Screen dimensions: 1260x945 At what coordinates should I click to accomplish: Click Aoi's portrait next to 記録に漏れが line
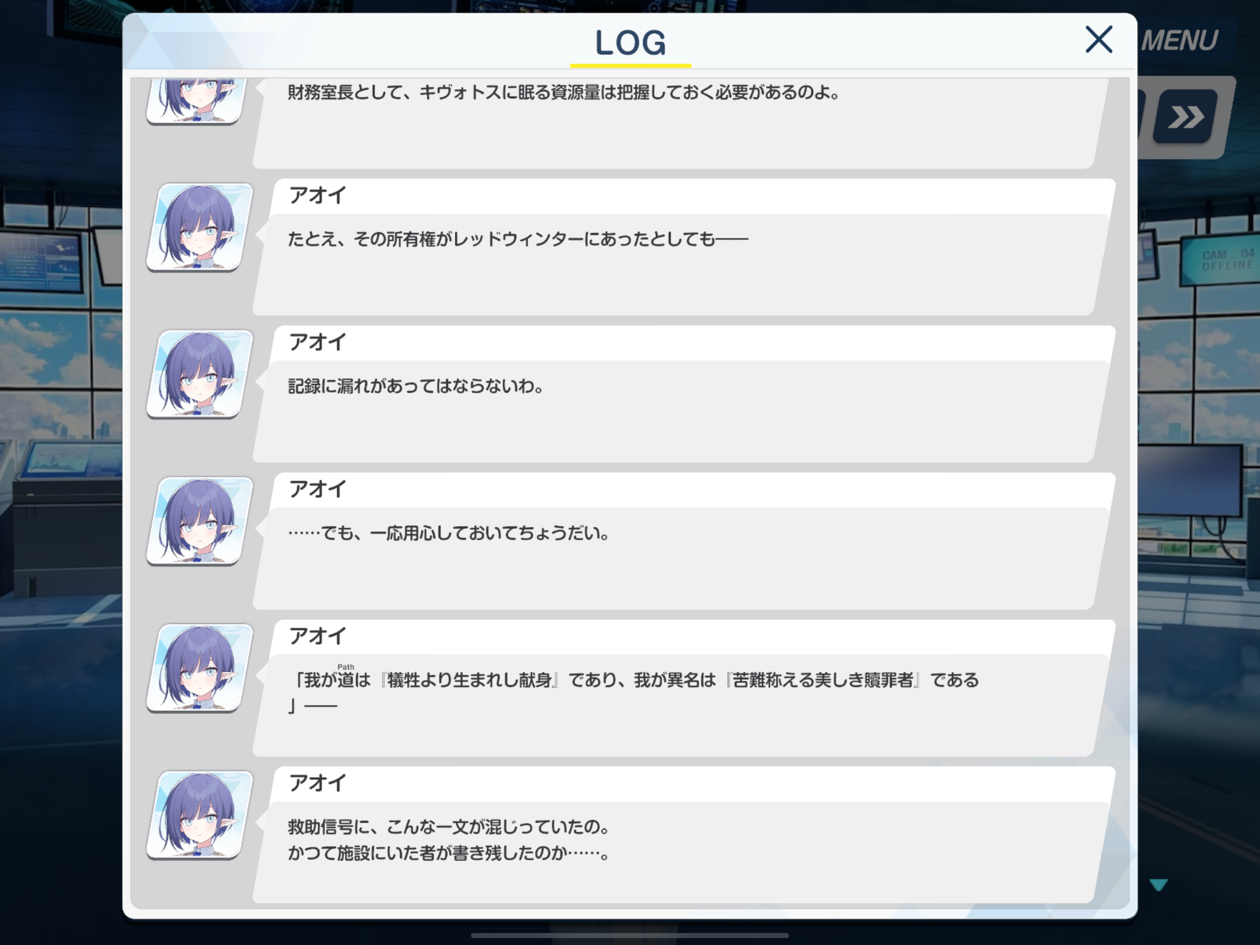[x=200, y=375]
